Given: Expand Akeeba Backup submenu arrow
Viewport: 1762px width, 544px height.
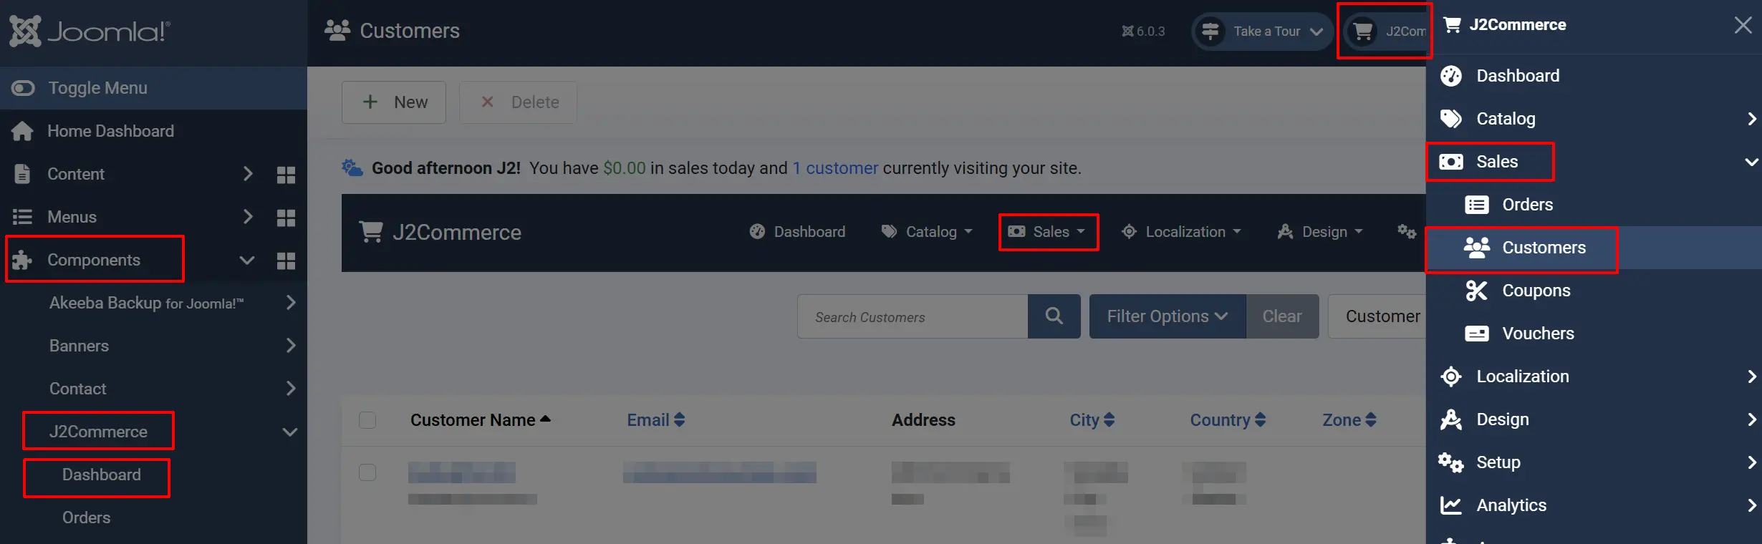Looking at the screenshot, I should (x=291, y=303).
